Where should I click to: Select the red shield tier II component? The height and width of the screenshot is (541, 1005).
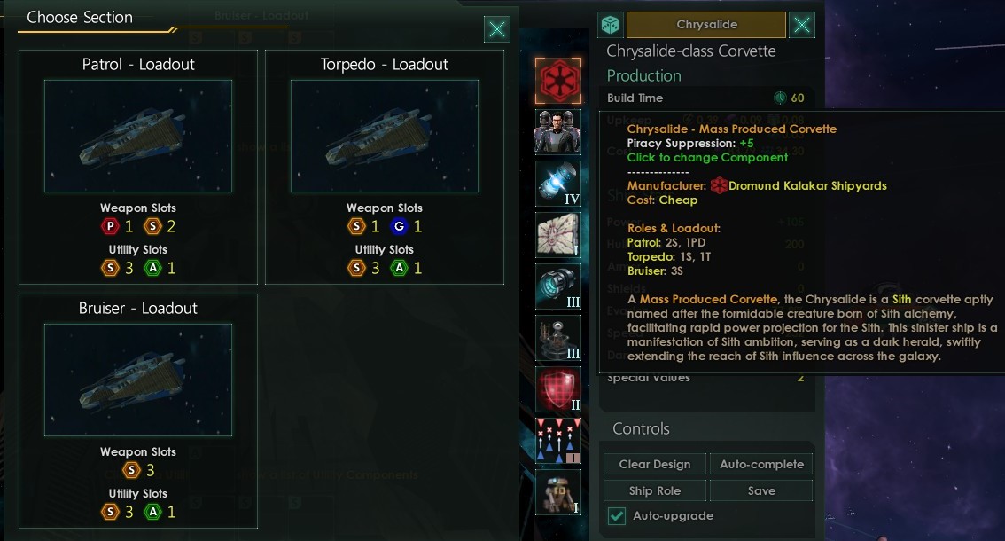tap(558, 389)
